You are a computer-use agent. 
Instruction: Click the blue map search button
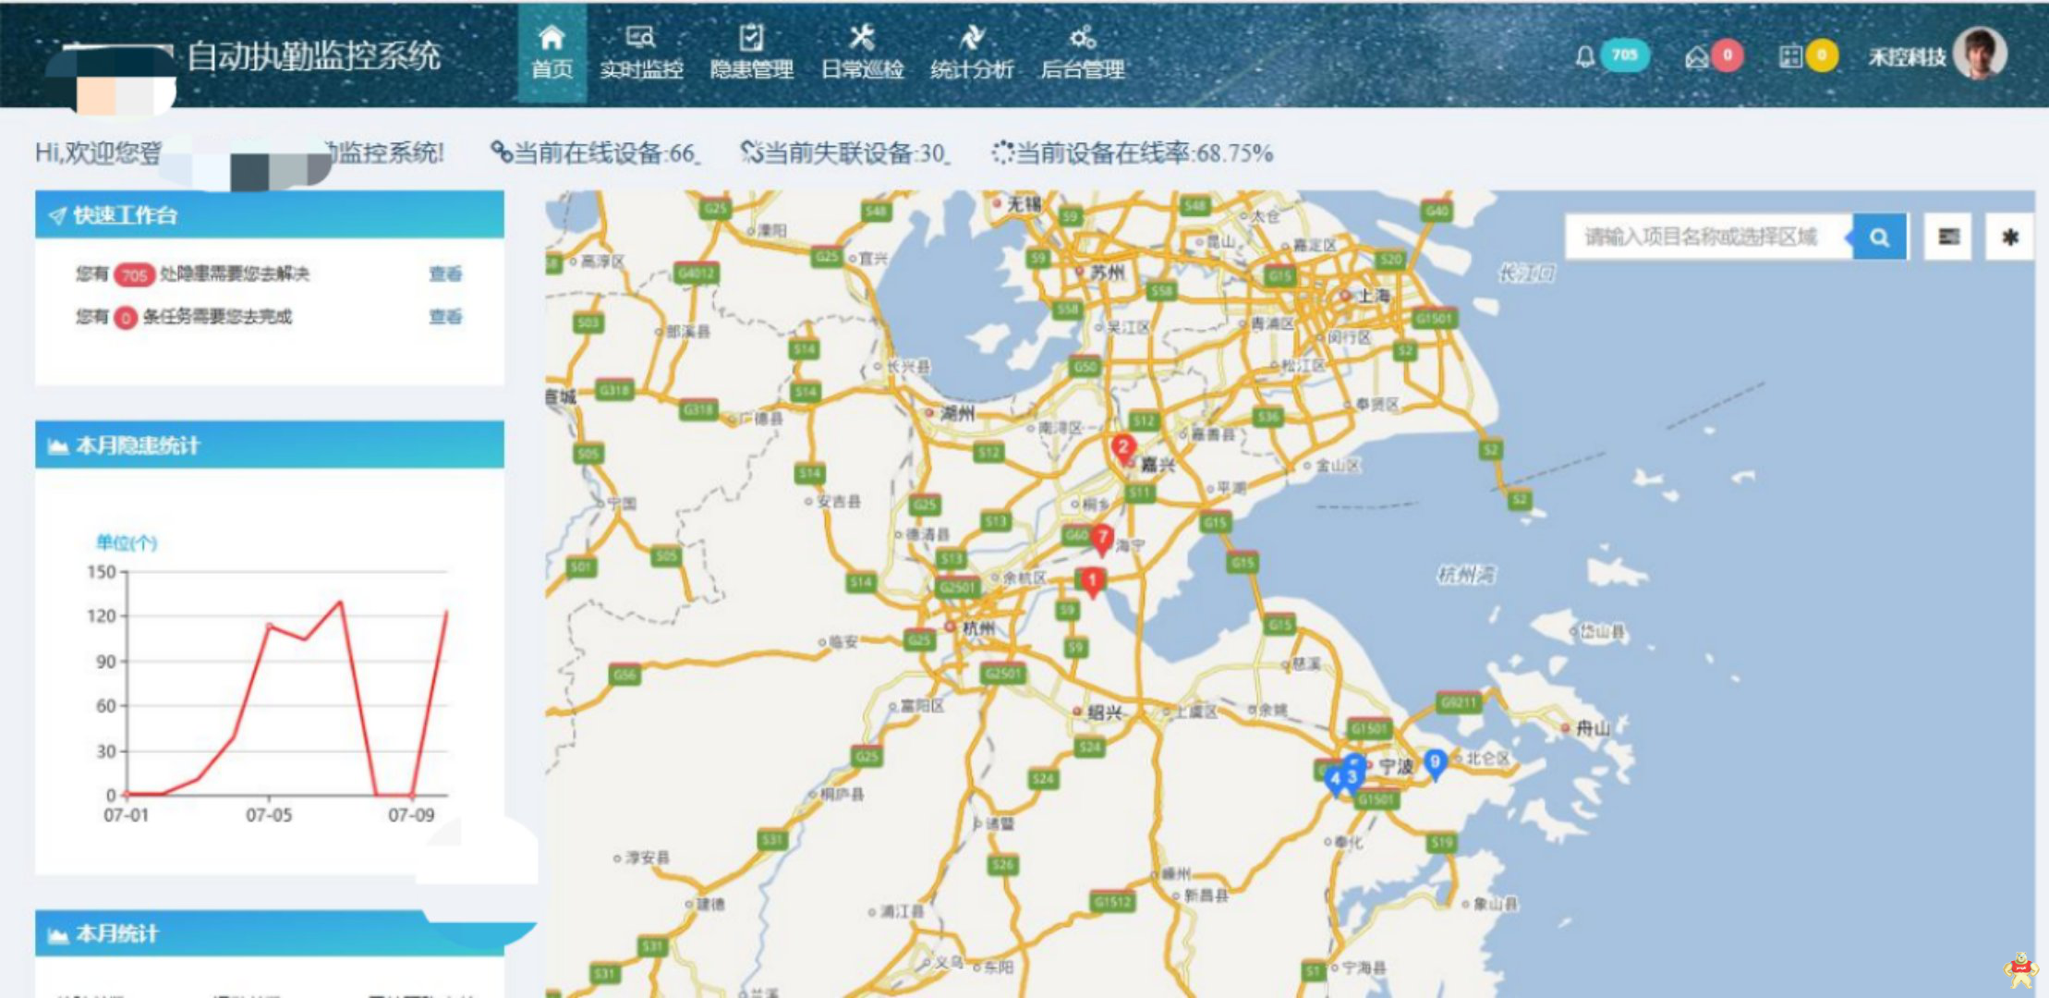1879,237
